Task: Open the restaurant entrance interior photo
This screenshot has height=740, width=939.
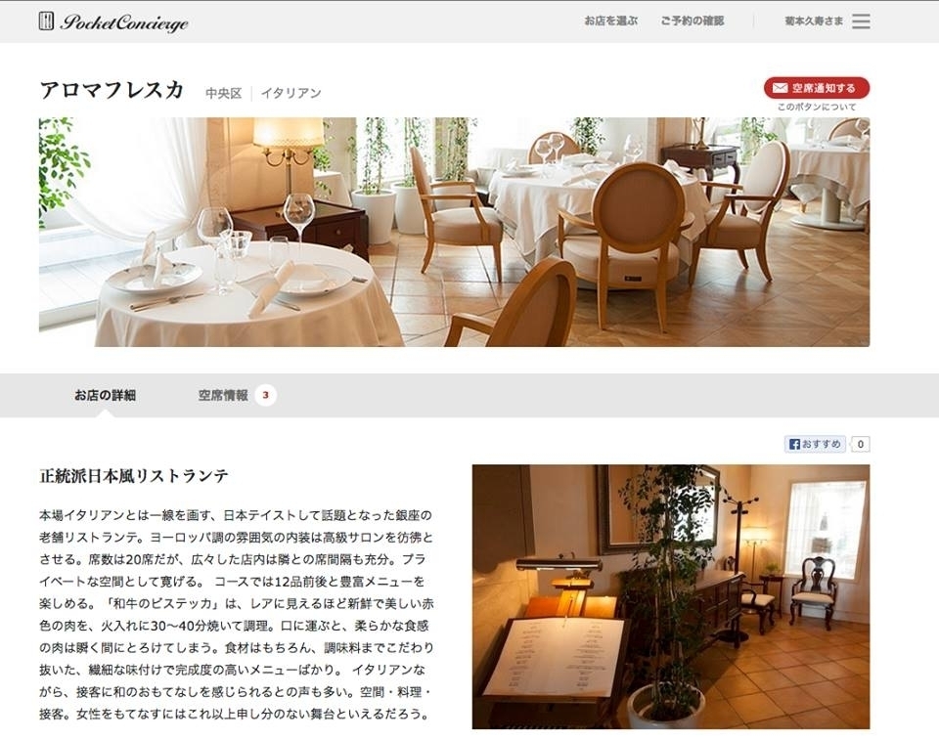Action: point(671,596)
